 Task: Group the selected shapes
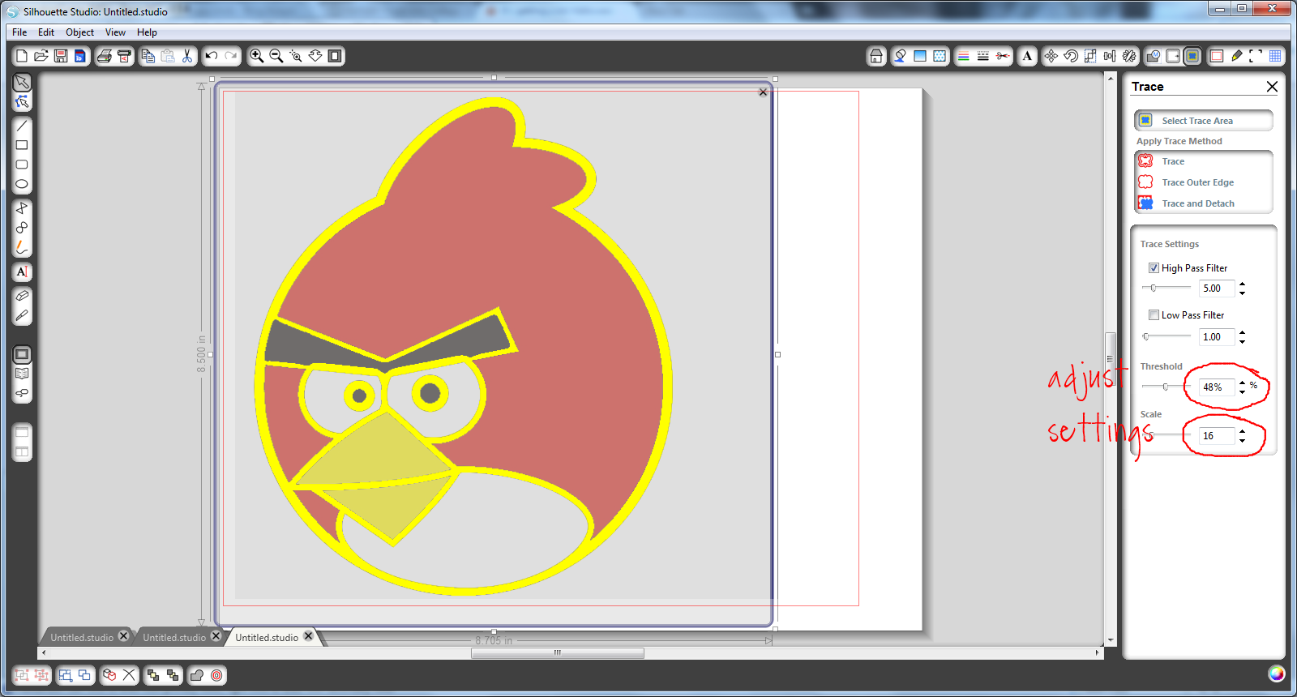(x=22, y=675)
